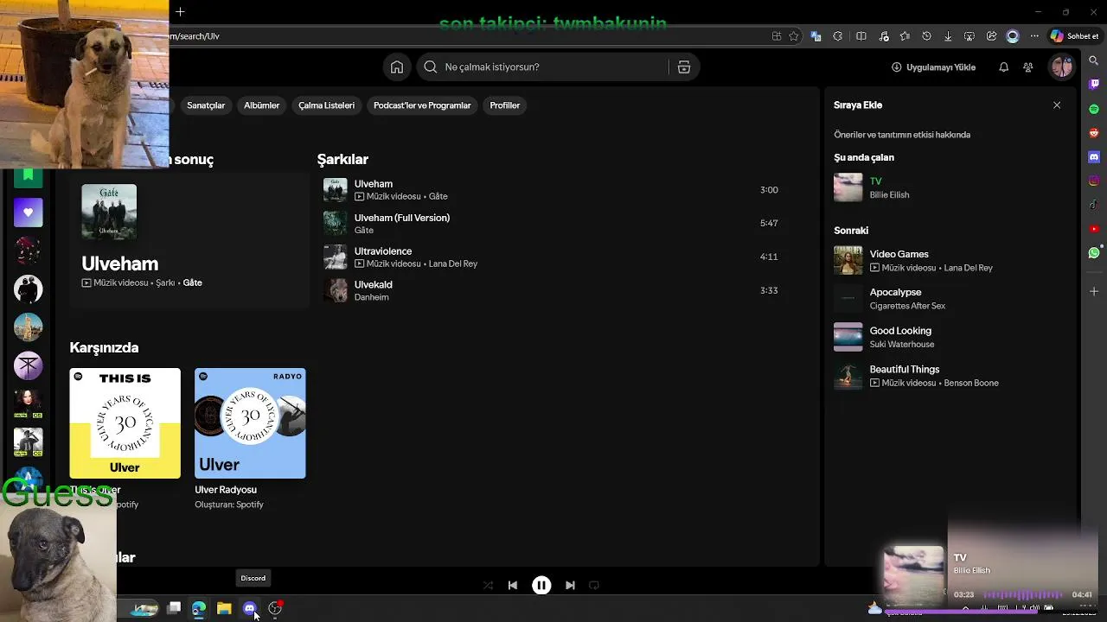Select Video Games in the queue
Image resolution: width=1107 pixels, height=622 pixels.
tap(949, 260)
